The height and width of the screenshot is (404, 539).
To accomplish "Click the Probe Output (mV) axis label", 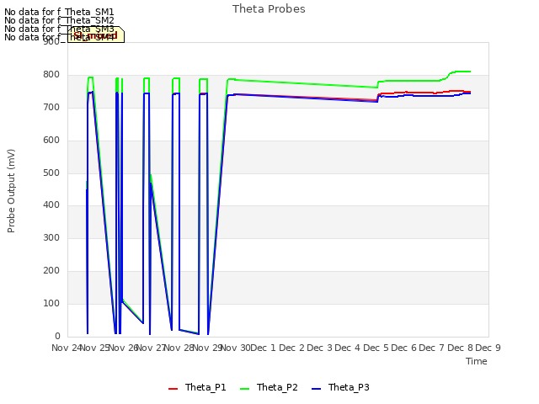I will [x=11, y=191].
